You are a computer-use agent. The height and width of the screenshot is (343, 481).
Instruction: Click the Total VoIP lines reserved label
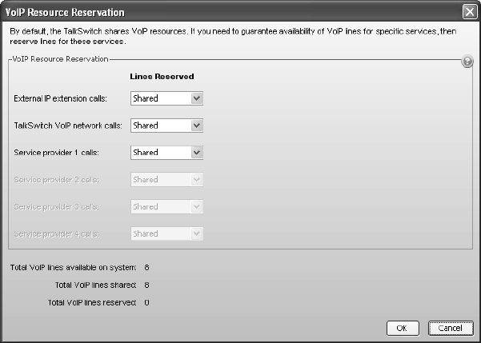pos(92,303)
